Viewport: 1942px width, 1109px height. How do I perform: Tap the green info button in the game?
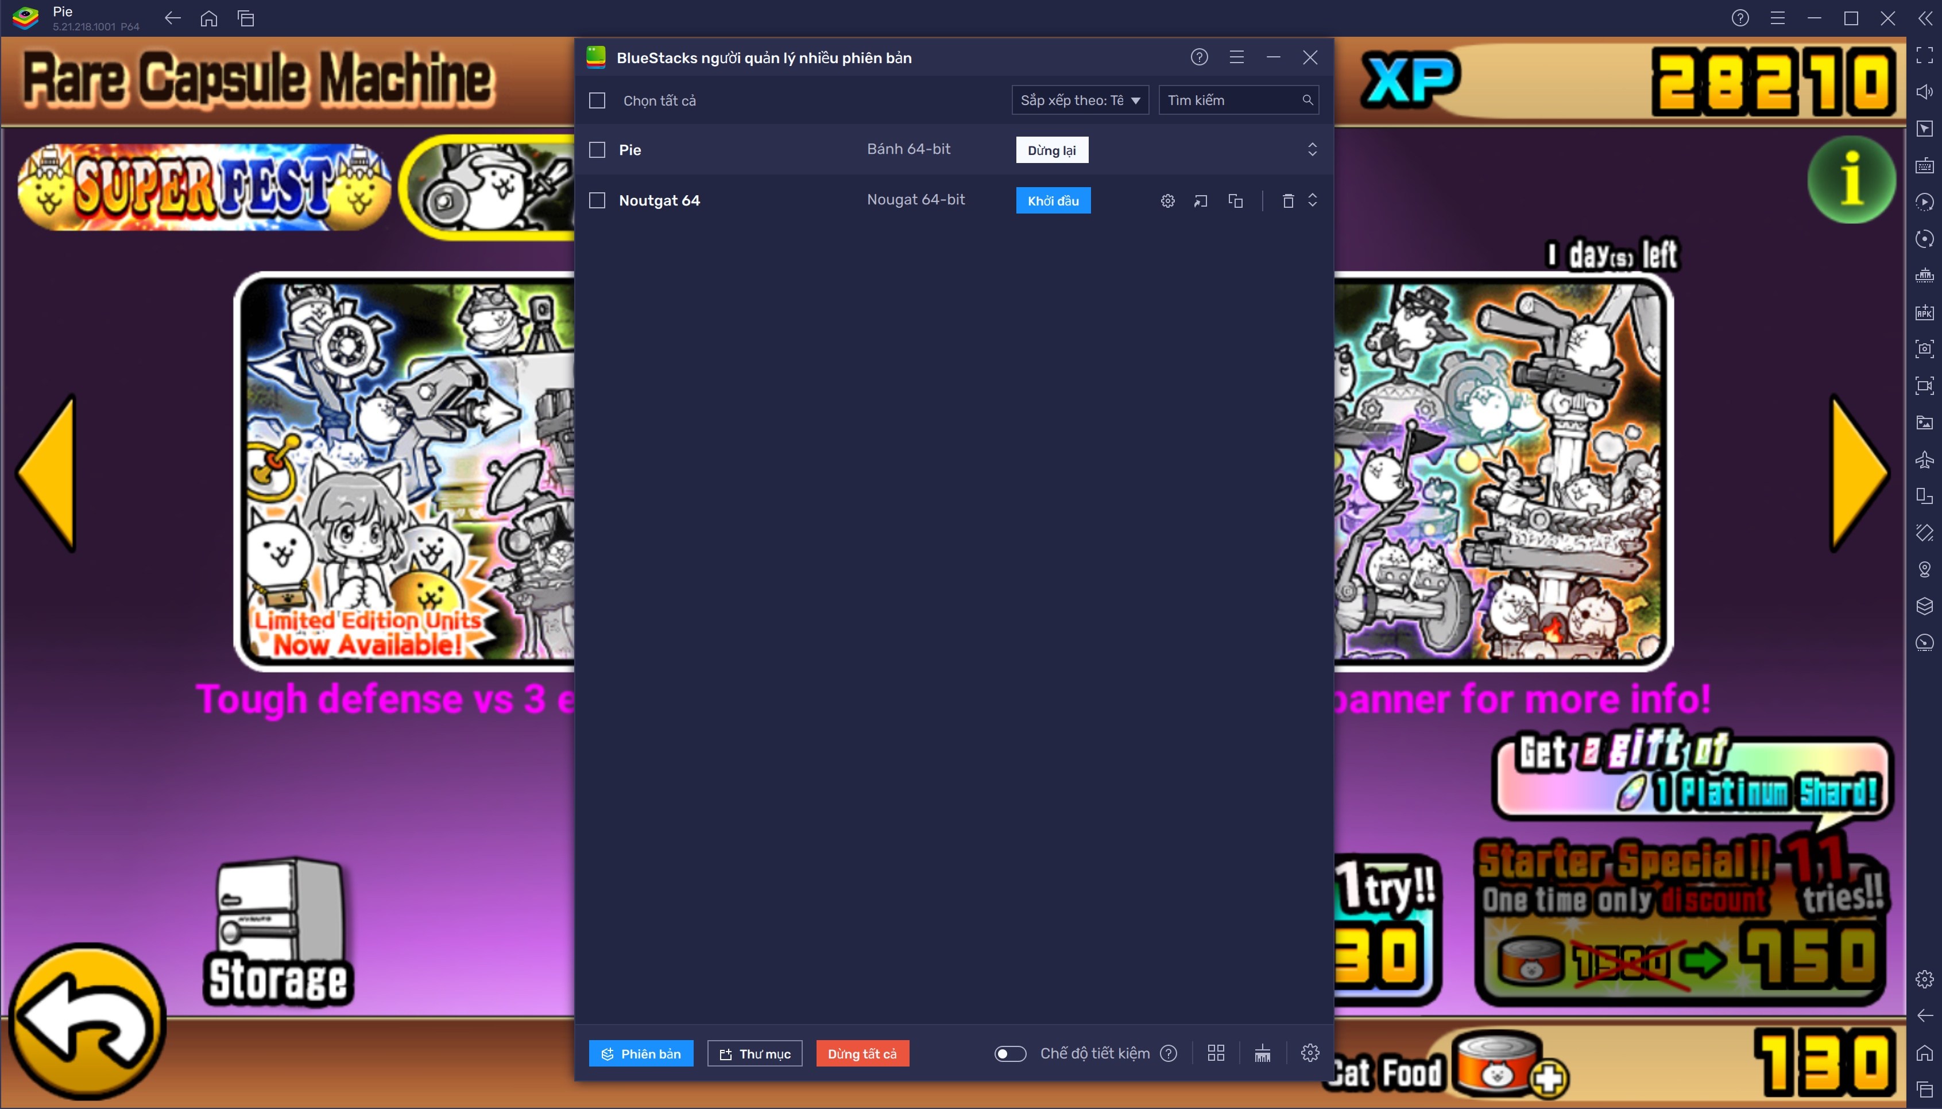point(1851,180)
